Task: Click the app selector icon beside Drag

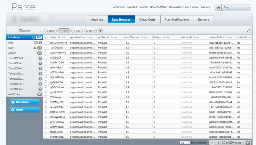Action: tap(218, 7)
